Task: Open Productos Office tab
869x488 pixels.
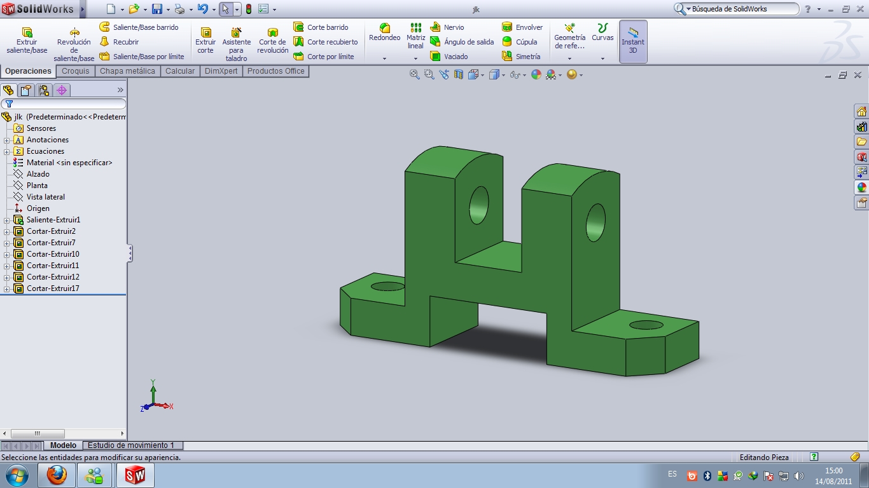Action: (x=275, y=71)
